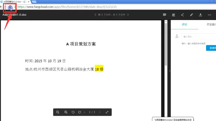Download the file via the download icon
This screenshot has width=216, height=121.
(200, 15)
